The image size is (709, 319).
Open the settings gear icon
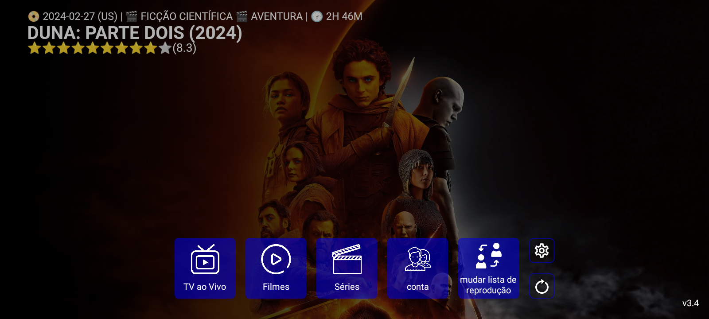click(541, 251)
